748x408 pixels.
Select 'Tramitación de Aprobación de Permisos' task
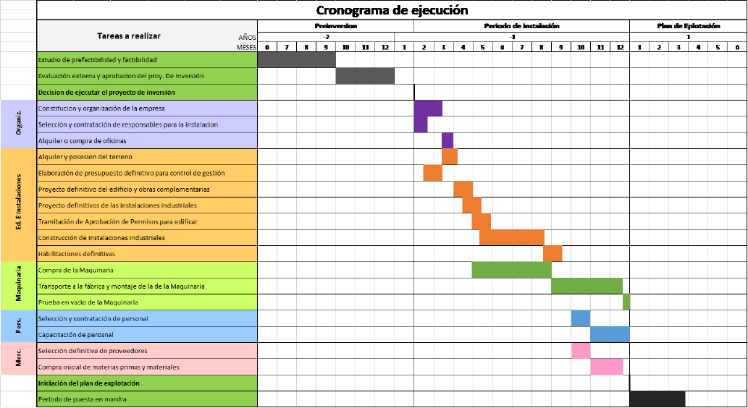click(147, 221)
